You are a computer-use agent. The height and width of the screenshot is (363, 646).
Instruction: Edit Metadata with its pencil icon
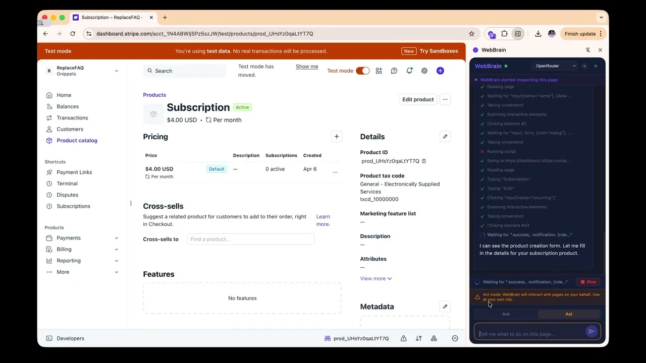click(x=445, y=307)
